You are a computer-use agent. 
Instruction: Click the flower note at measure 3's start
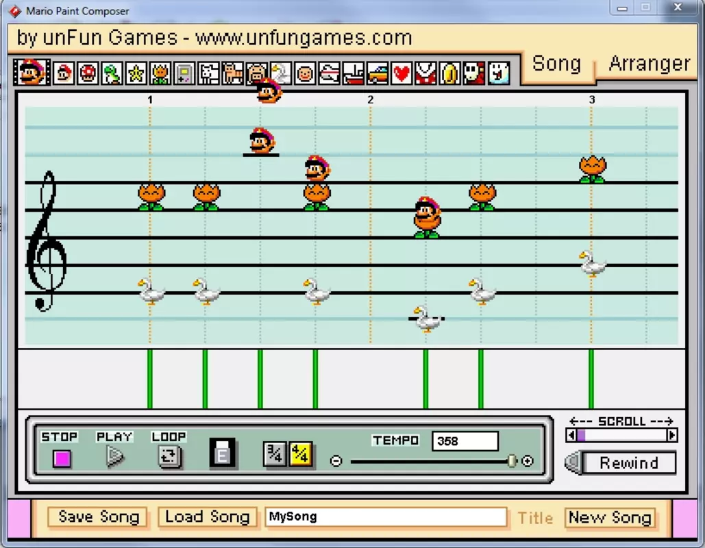coord(593,169)
